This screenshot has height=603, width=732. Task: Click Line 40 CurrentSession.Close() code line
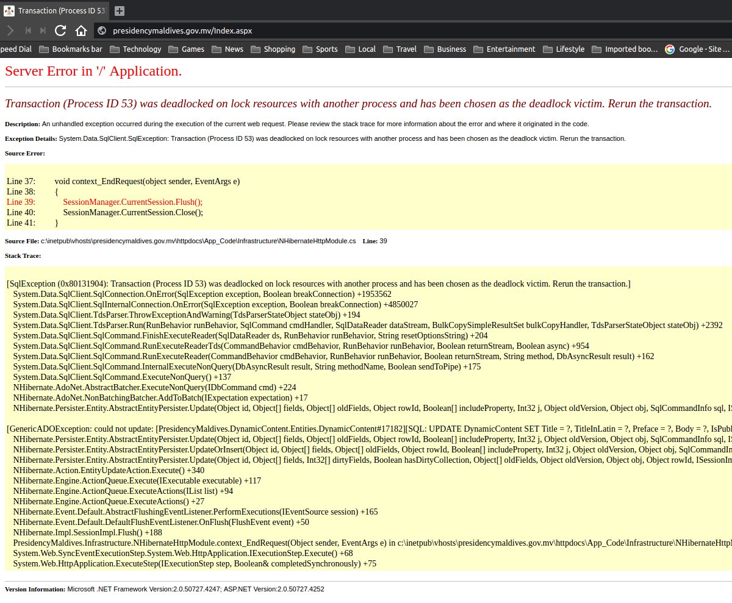(105, 212)
